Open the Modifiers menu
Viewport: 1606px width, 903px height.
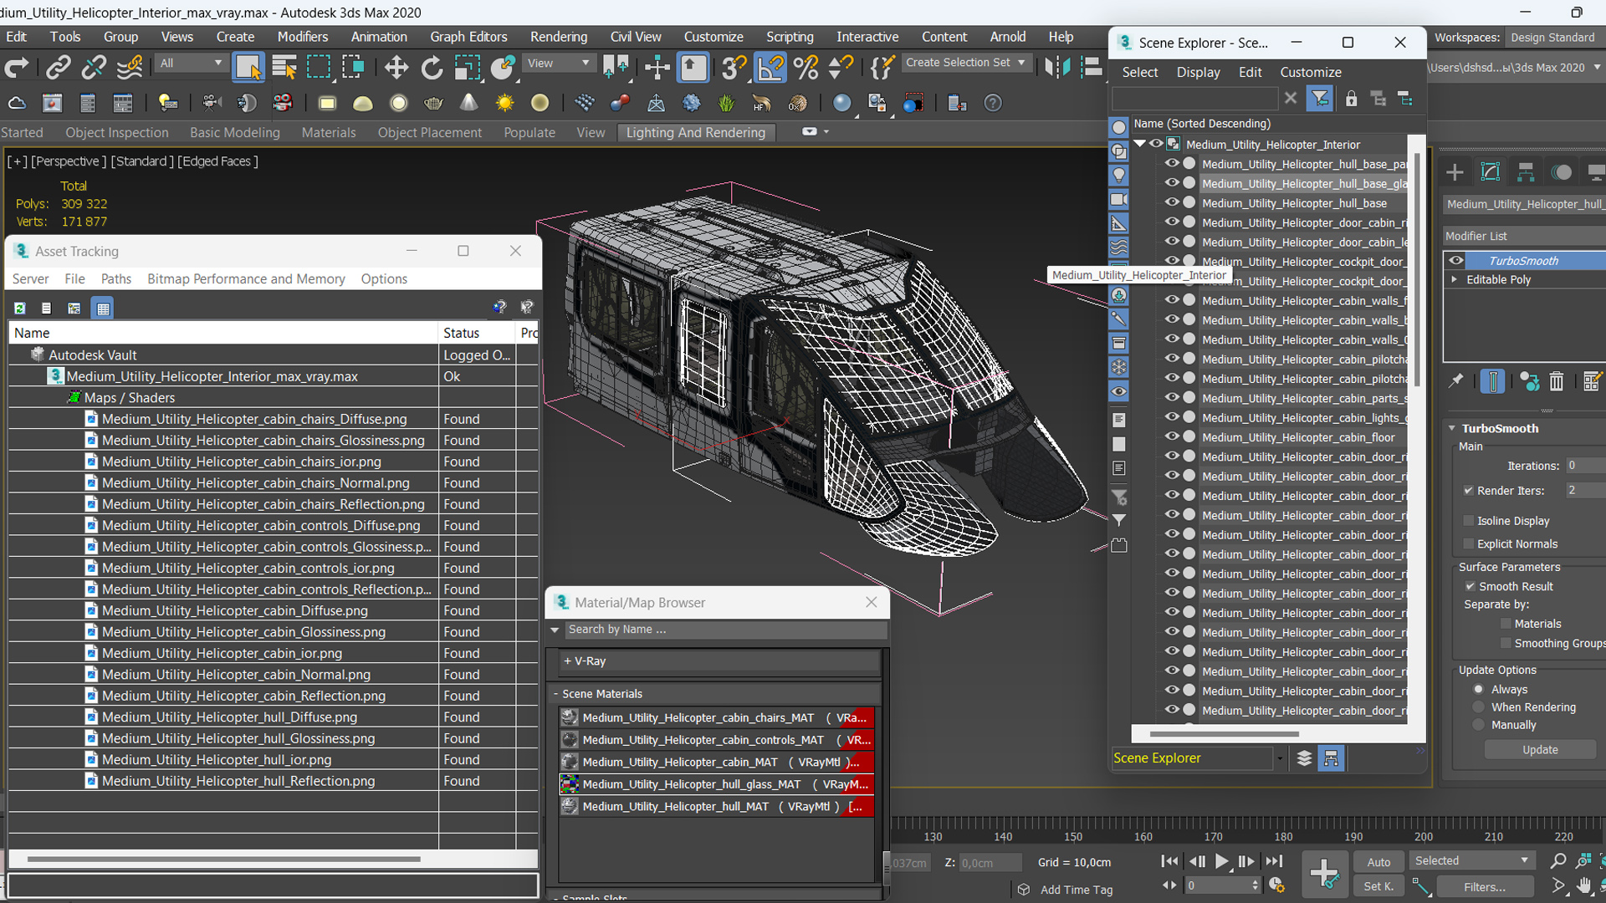point(303,37)
